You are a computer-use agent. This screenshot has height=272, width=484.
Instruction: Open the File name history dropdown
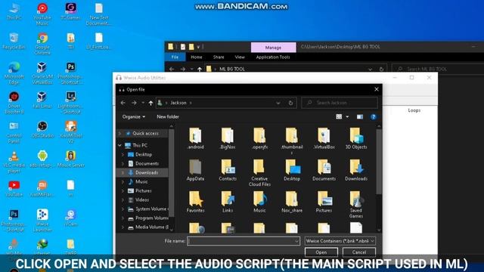pos(296,241)
